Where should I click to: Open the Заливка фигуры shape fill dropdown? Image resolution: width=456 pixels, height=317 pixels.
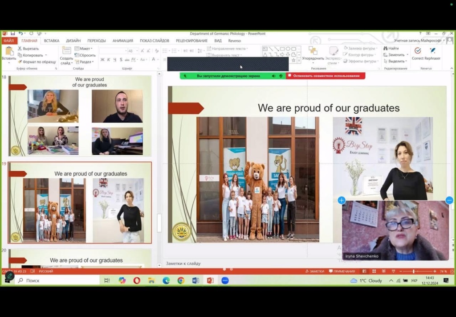tap(361, 48)
